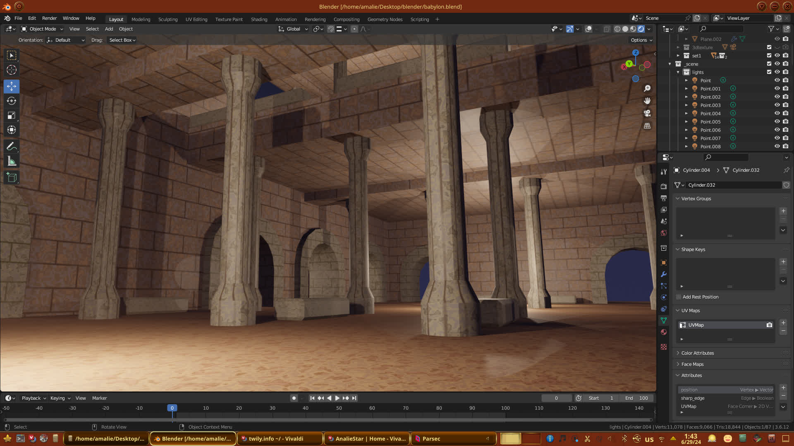Select the Scale tool

pyautogui.click(x=12, y=116)
